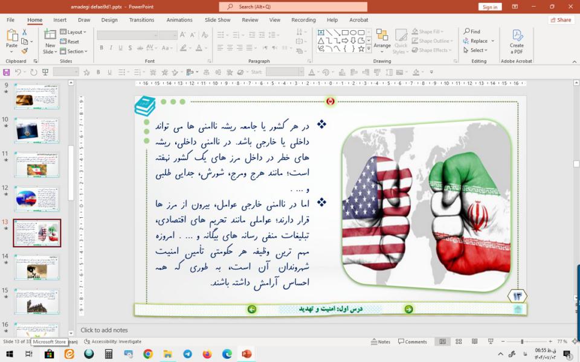Click the Find button
Image resolution: width=580 pixels, height=362 pixels.
(x=472, y=31)
